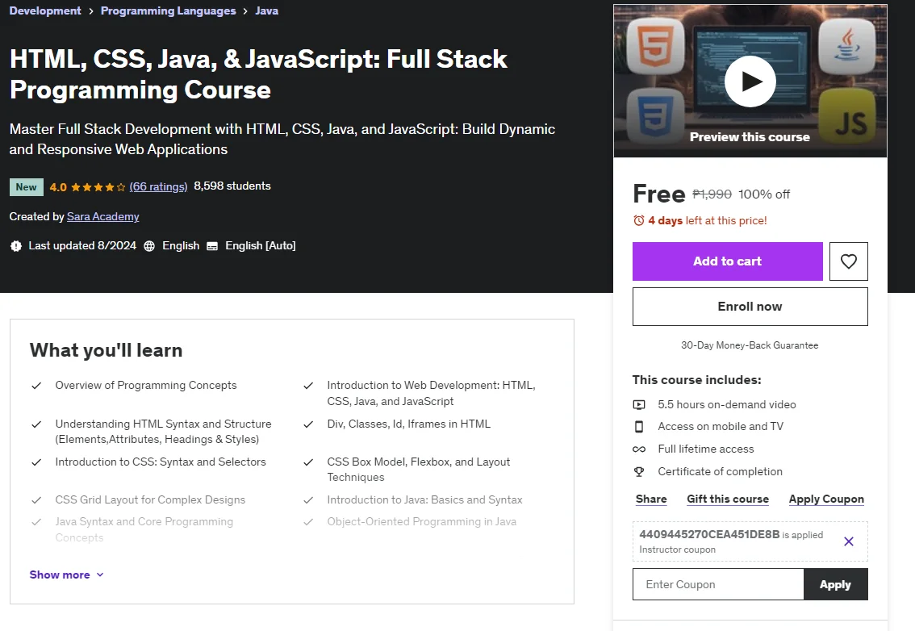Click the mobile icon beside Access on mobile
Image resolution: width=915 pixels, height=631 pixels.
click(x=639, y=427)
